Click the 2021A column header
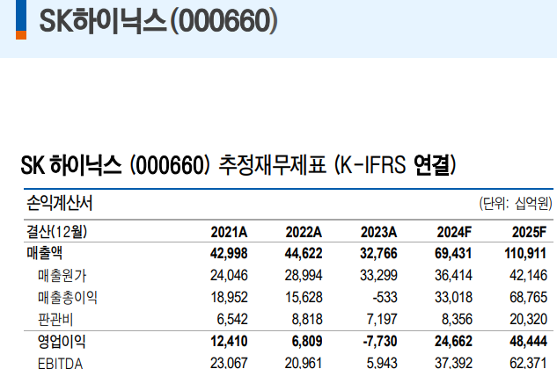The height and width of the screenshot is (369, 557). [229, 232]
